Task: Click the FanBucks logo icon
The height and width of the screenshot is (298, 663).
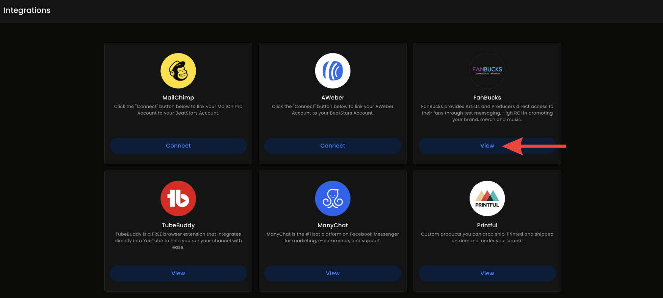Action: 487,71
